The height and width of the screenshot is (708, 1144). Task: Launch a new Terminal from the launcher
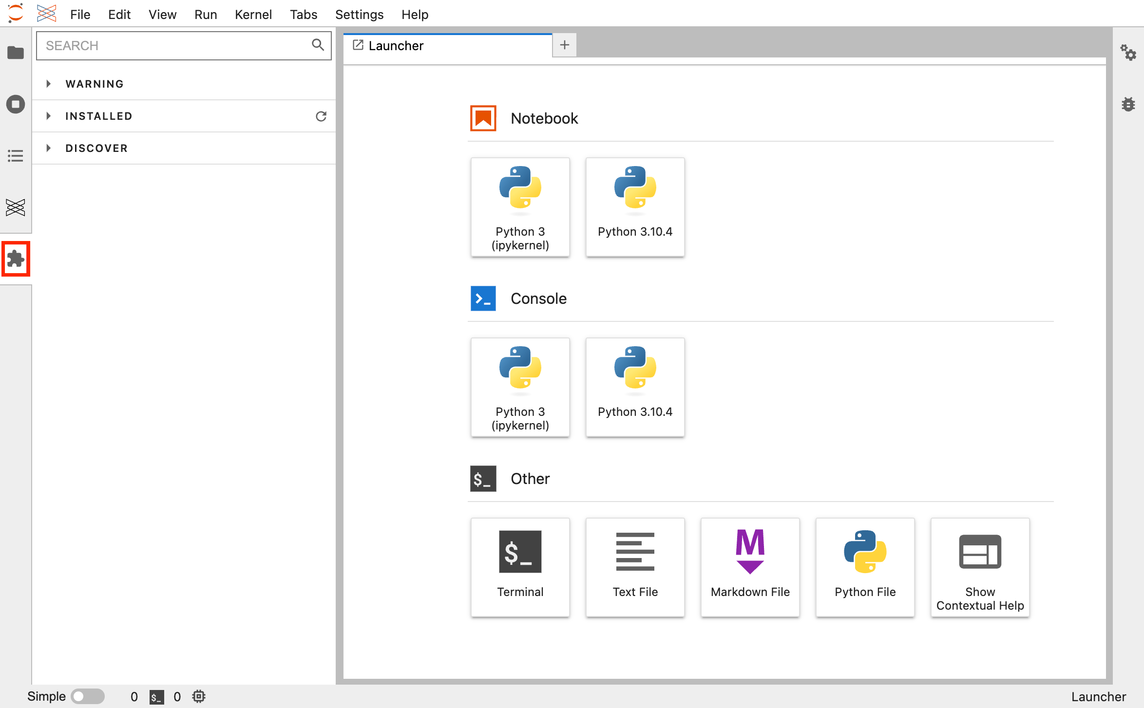click(520, 567)
